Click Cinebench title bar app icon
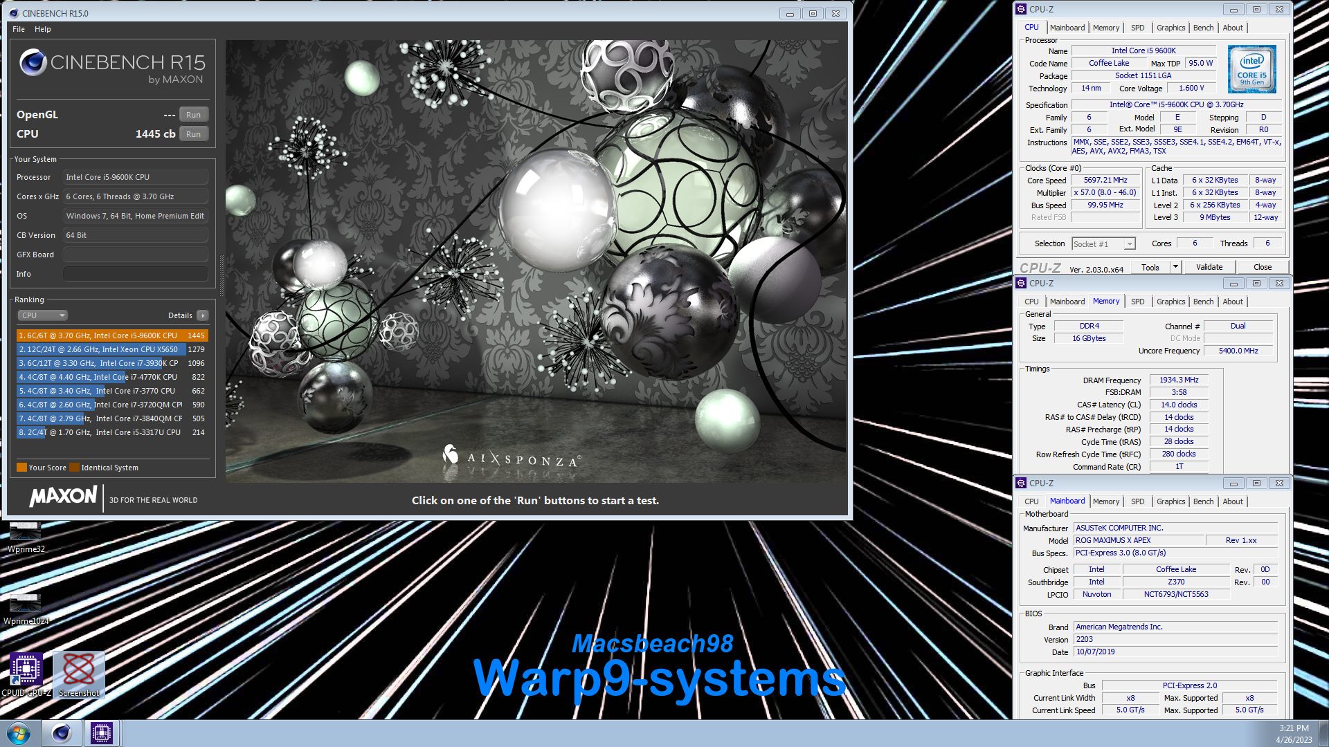 pos(14,13)
